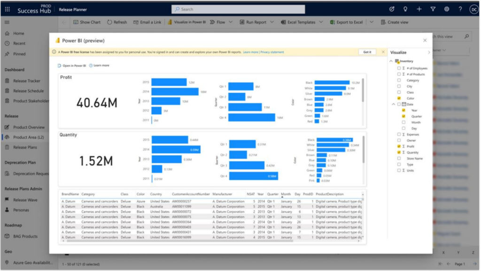The height and width of the screenshot is (271, 481).
Task: Open the Flow dropdown arrow
Action: click(231, 22)
